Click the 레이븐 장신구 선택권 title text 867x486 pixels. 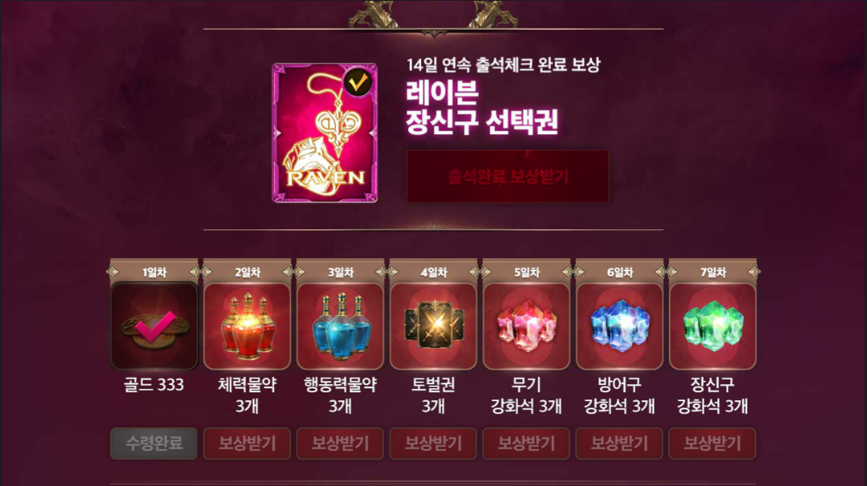[x=482, y=107]
